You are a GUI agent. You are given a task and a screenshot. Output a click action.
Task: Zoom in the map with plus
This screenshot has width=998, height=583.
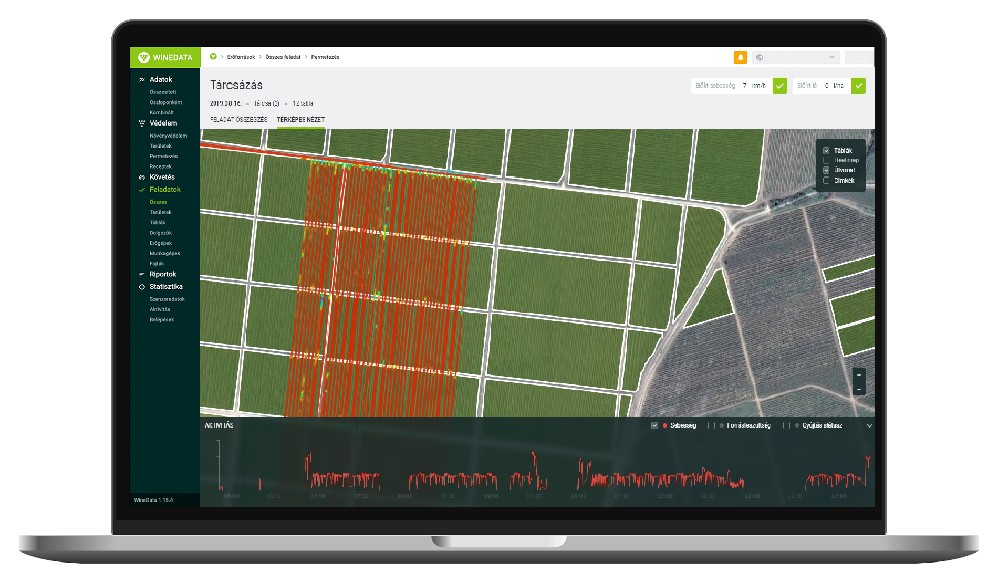tap(859, 375)
